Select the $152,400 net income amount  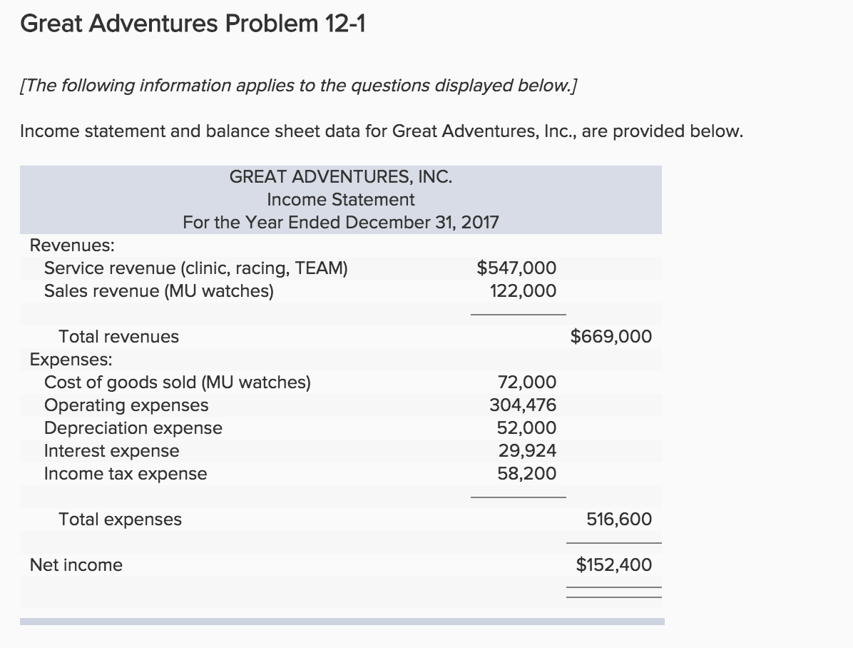point(613,565)
